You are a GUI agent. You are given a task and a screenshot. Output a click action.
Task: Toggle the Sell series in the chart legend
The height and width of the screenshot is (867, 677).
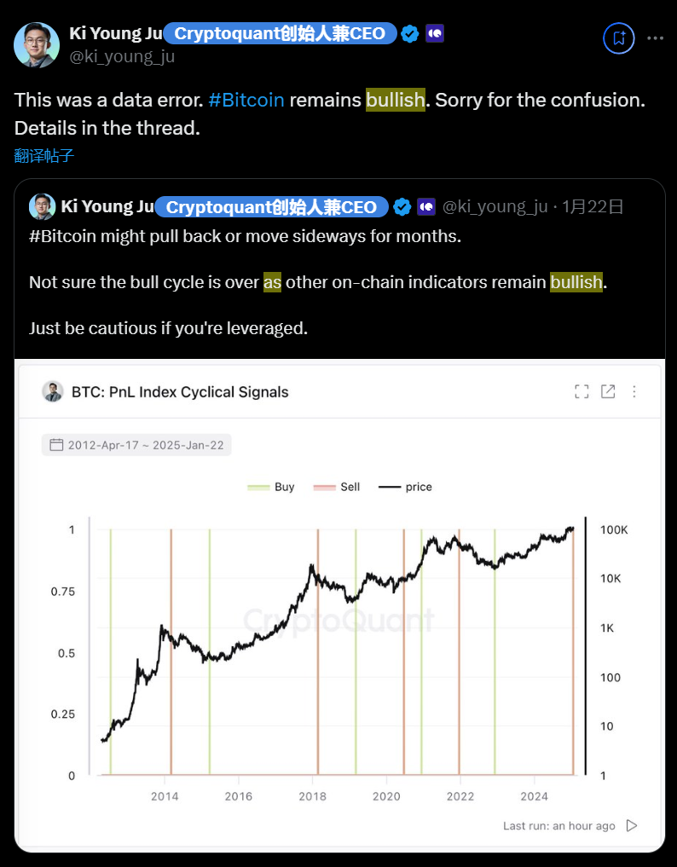(338, 487)
